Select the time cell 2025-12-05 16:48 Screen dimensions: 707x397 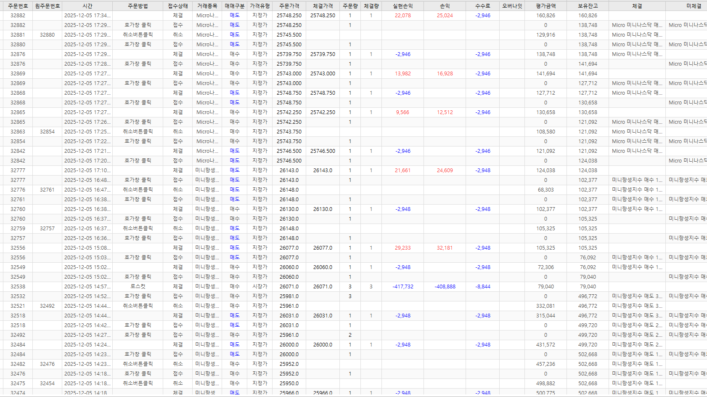[x=87, y=180]
